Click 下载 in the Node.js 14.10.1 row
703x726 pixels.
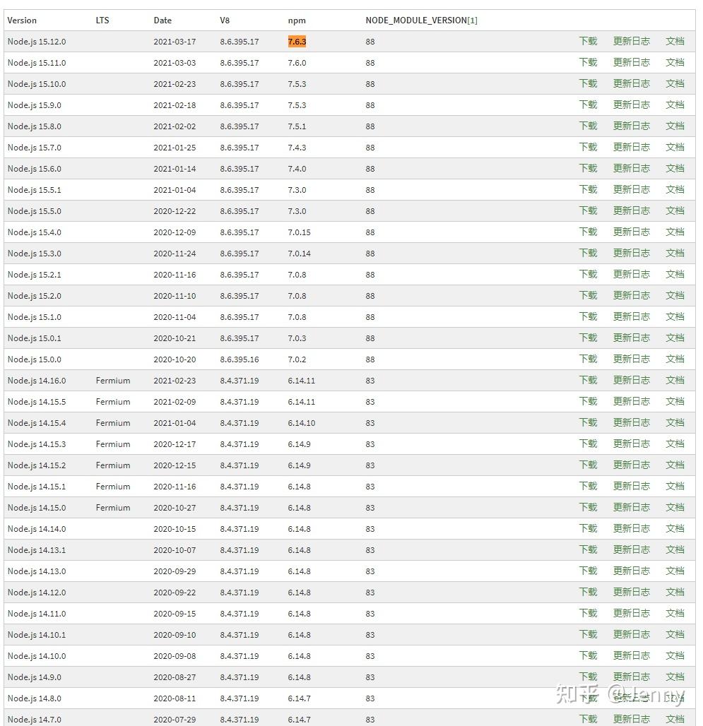(588, 635)
